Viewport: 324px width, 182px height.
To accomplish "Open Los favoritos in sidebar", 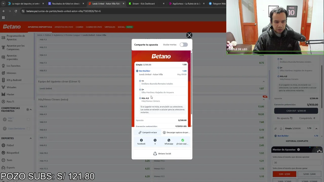I will pyautogui.click(x=13, y=66).
